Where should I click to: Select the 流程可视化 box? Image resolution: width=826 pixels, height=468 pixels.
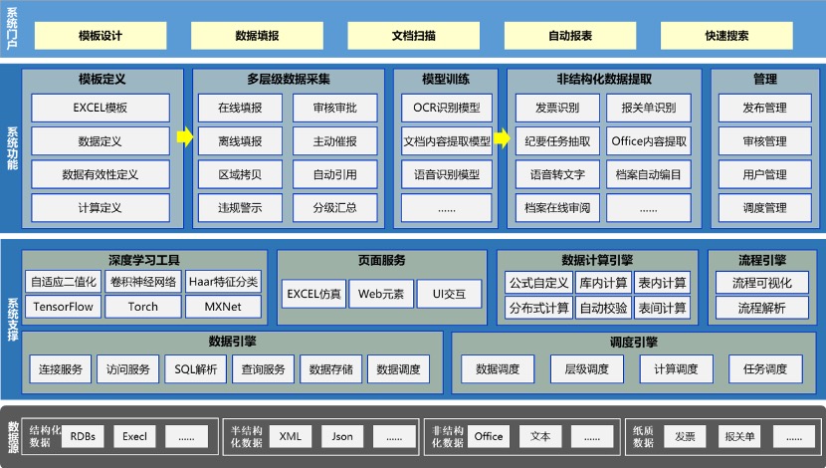pyautogui.click(x=762, y=283)
